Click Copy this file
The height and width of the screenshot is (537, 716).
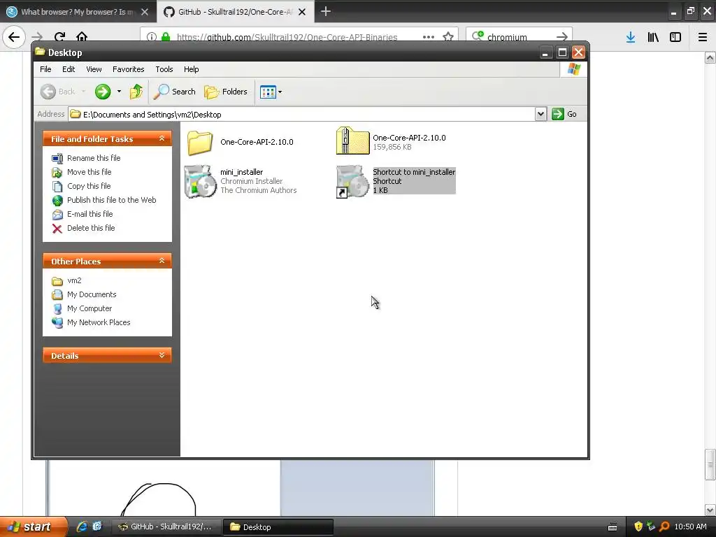pyautogui.click(x=89, y=186)
